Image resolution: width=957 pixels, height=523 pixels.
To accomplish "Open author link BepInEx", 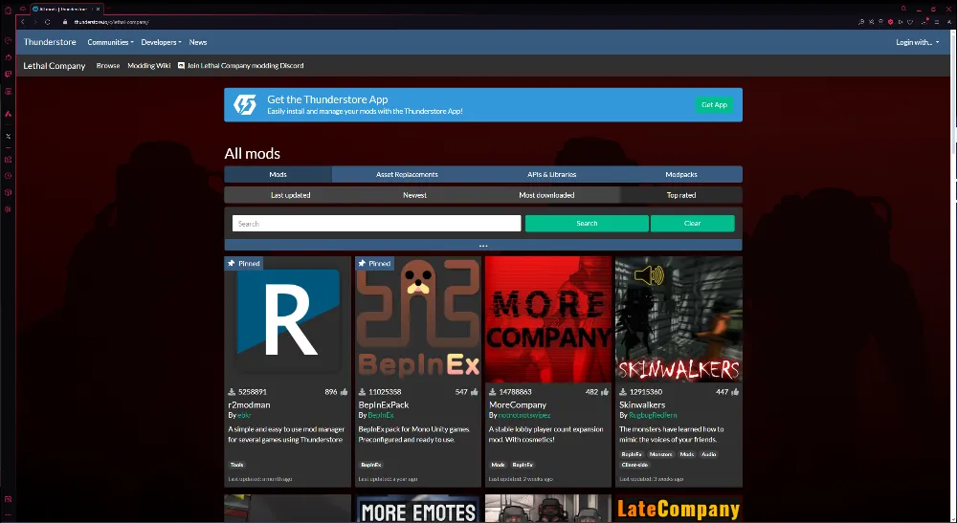I will pos(381,415).
